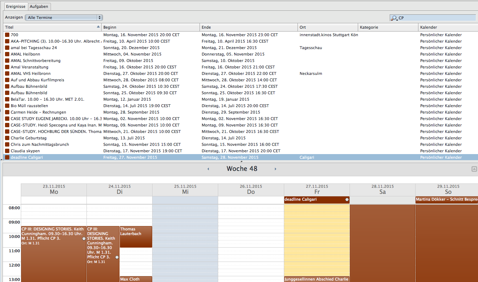
Task: Select the Ereignisse tab
Action: (16, 7)
